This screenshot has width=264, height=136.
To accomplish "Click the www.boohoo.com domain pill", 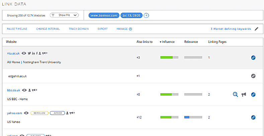I will click(x=104, y=15).
